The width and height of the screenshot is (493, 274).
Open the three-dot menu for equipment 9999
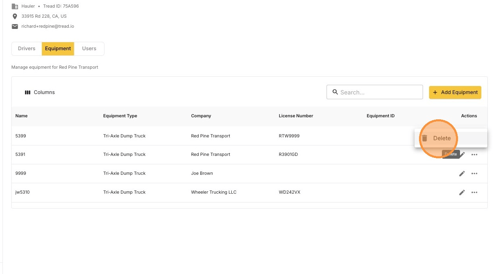475,174
